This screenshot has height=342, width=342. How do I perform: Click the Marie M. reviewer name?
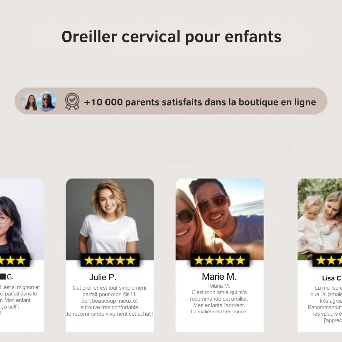tap(219, 277)
